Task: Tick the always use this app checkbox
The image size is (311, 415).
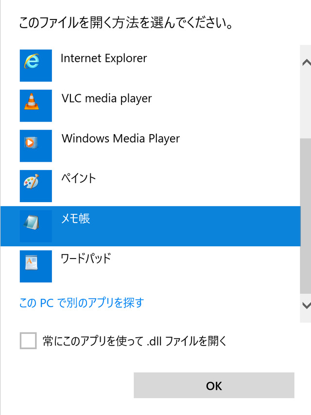Action: [x=28, y=341]
